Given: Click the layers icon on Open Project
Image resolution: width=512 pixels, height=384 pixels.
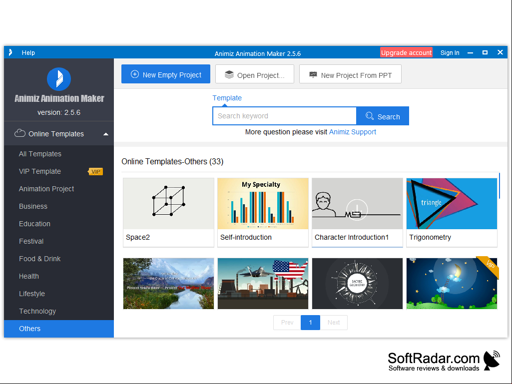Looking at the screenshot, I should click(x=229, y=75).
